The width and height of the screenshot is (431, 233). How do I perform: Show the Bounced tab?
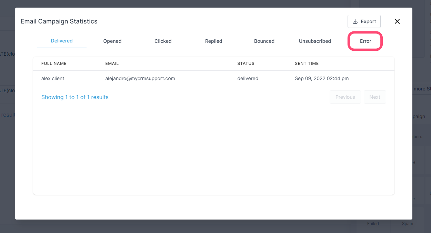264,41
